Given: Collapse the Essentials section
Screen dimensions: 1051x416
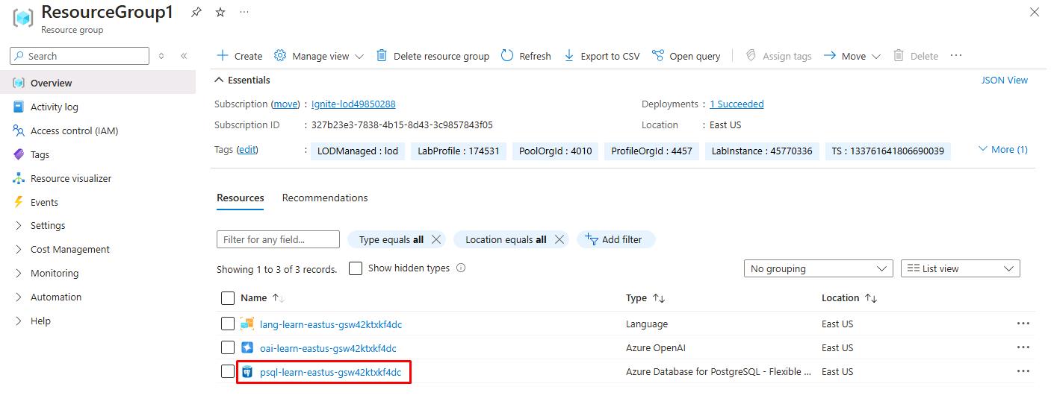Looking at the screenshot, I should pos(242,80).
